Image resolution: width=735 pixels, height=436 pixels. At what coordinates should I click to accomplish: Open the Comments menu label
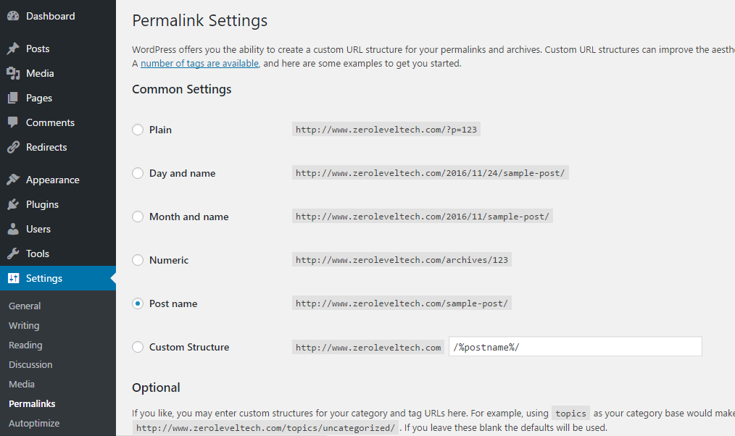pyautogui.click(x=50, y=122)
